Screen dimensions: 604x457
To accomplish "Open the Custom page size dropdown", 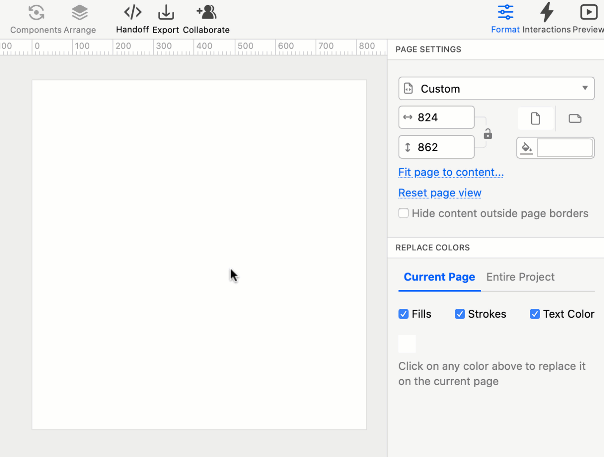I will [x=496, y=88].
